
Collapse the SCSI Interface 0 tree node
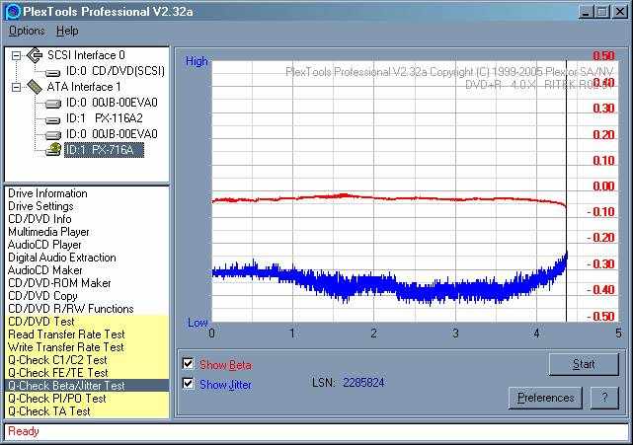(16, 55)
